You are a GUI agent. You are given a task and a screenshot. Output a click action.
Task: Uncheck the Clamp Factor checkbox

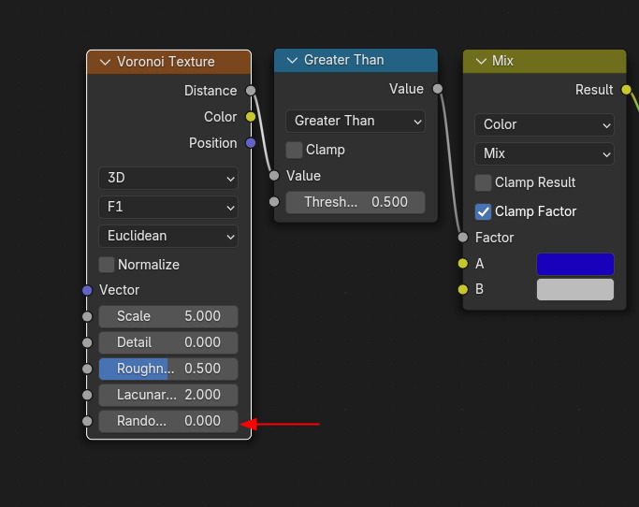pos(483,211)
